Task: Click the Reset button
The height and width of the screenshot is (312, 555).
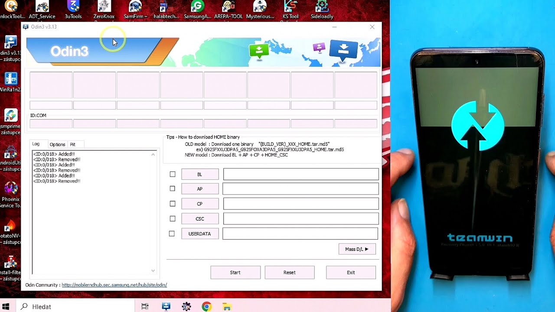Action: click(290, 273)
